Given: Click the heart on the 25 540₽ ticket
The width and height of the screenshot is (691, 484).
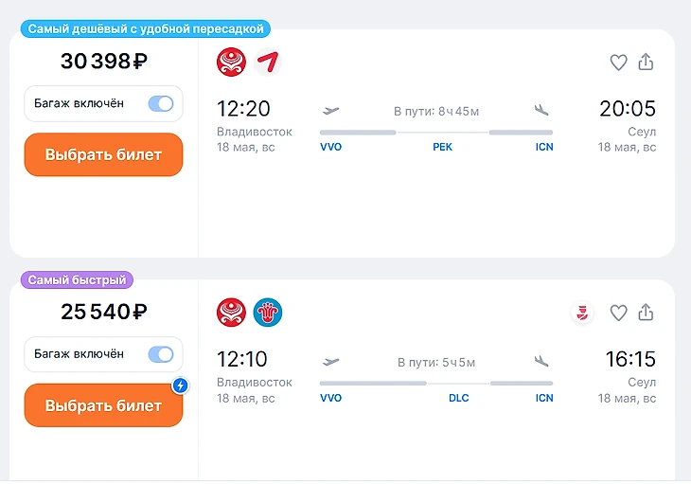Looking at the screenshot, I should [618, 313].
